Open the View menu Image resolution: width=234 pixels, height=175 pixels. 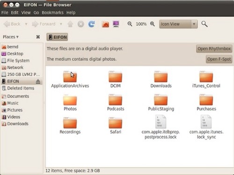click(26, 13)
